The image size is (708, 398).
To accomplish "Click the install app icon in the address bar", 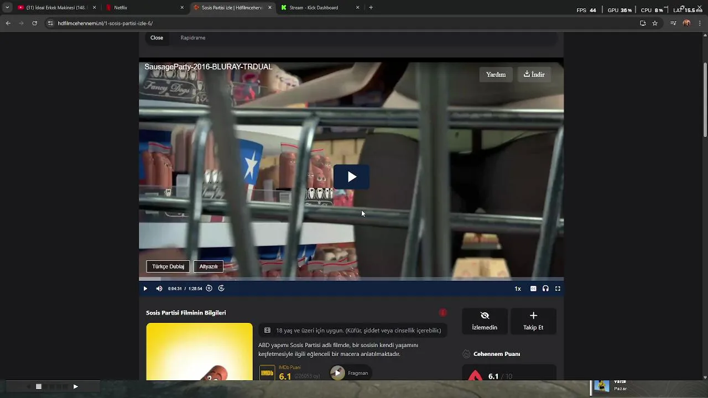I will click(x=643, y=23).
